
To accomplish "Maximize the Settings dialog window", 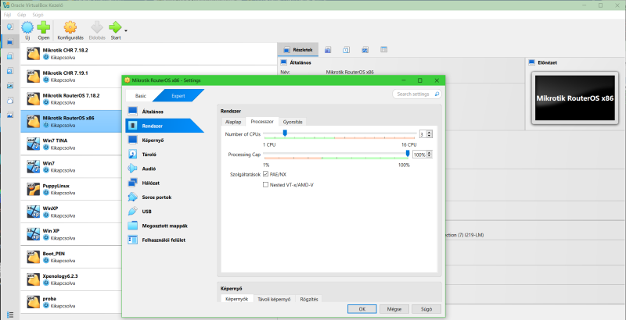I will click(x=419, y=80).
